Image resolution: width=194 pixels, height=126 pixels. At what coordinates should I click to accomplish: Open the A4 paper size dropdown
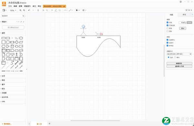click(179, 54)
